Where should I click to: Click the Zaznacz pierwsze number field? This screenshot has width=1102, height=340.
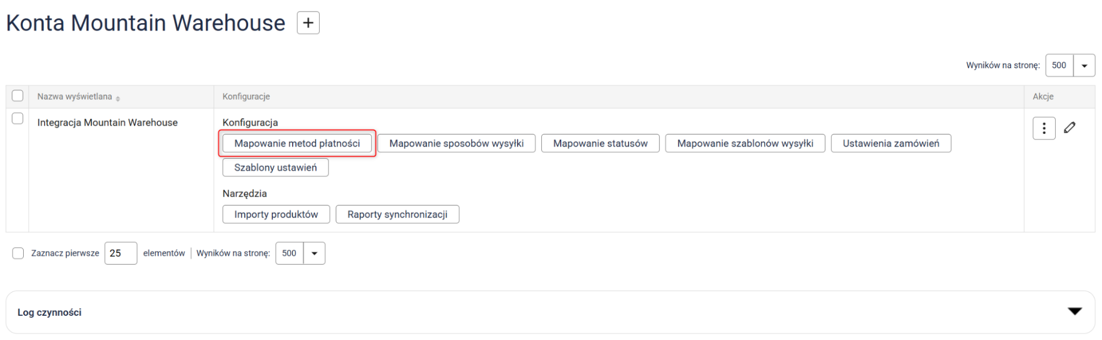121,253
